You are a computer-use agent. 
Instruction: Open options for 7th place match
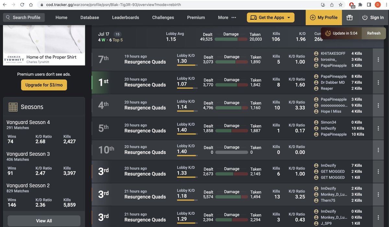point(378,60)
